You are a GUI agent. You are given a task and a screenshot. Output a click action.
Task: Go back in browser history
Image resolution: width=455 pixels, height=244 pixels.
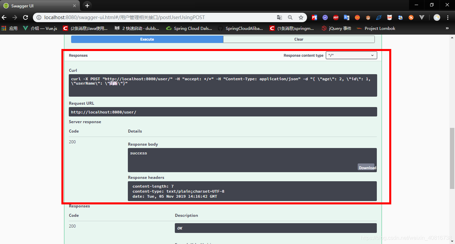click(4, 17)
